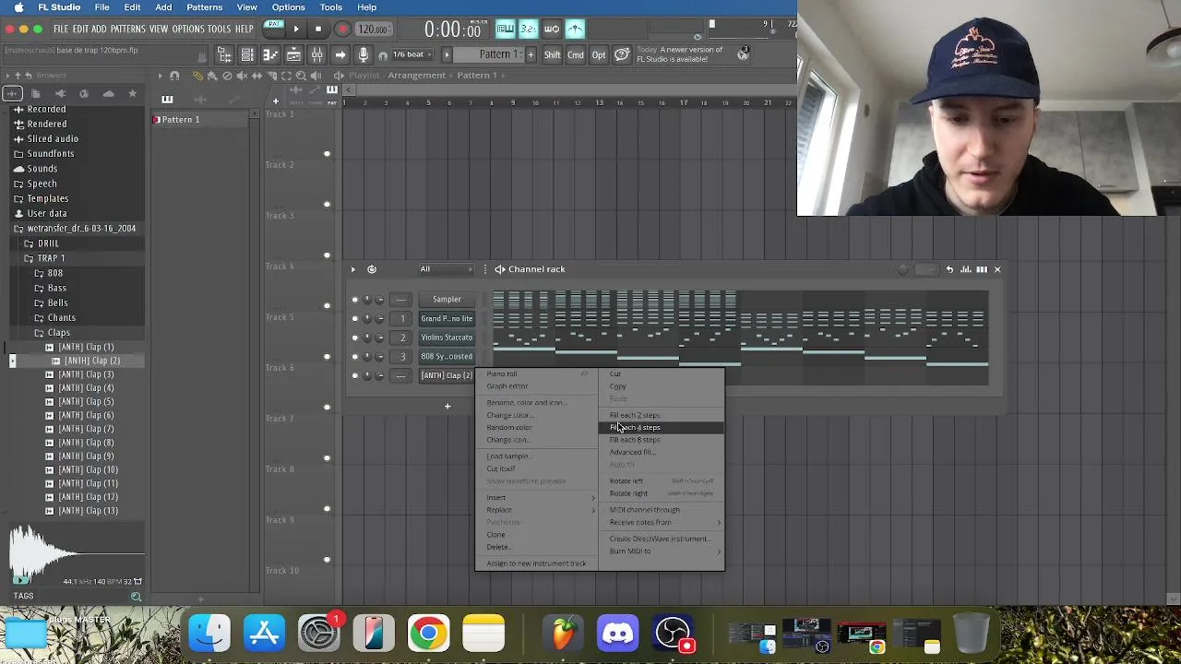The image size is (1181, 664).
Task: Open the Channel rack options menu dots
Action: click(x=485, y=269)
